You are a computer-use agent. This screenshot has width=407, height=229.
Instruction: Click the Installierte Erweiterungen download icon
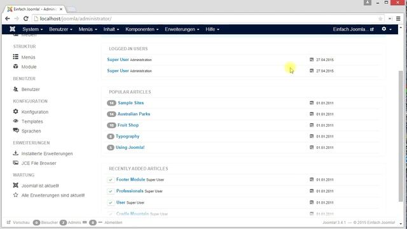click(15, 153)
